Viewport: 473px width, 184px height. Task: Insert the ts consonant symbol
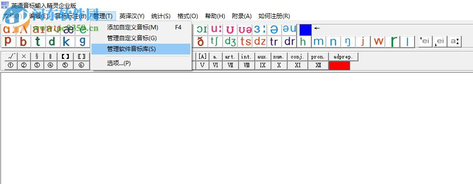tap(245, 41)
